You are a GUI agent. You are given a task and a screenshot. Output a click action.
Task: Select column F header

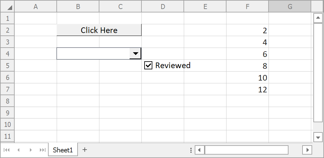coord(247,7)
